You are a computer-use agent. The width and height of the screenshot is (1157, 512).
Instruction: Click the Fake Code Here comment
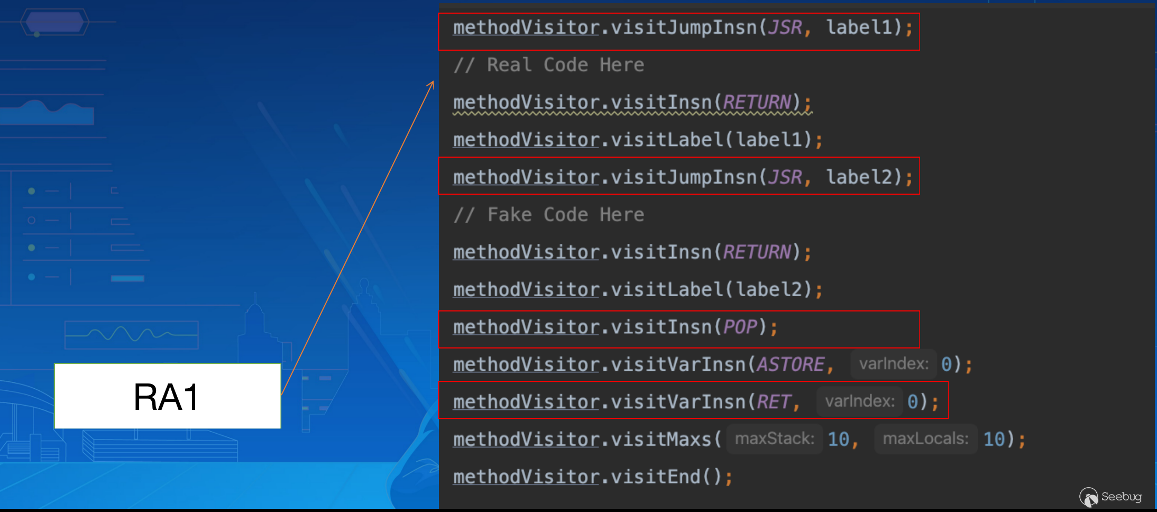tap(549, 215)
